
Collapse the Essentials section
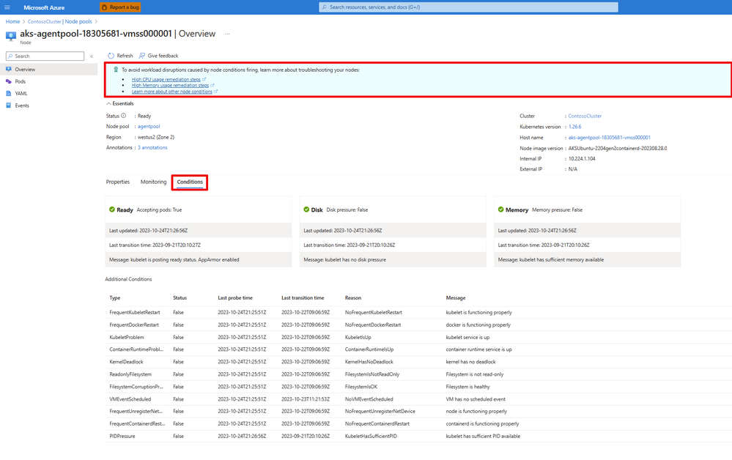[120, 103]
